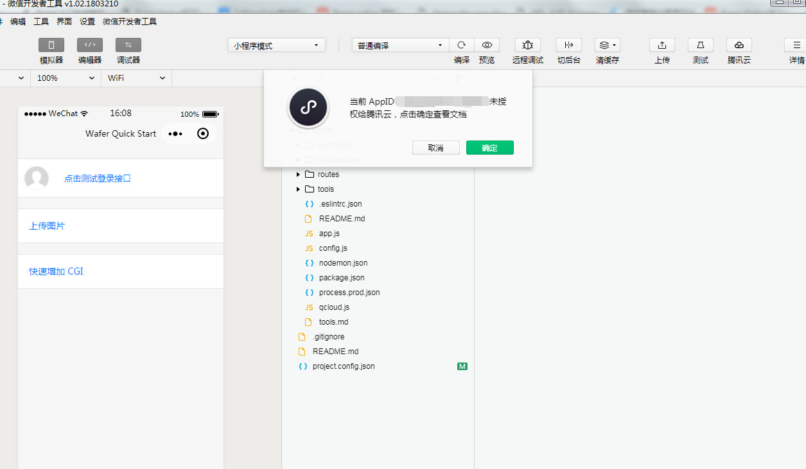
Task: Click the 快速增加 CGI link
Action: click(x=57, y=271)
